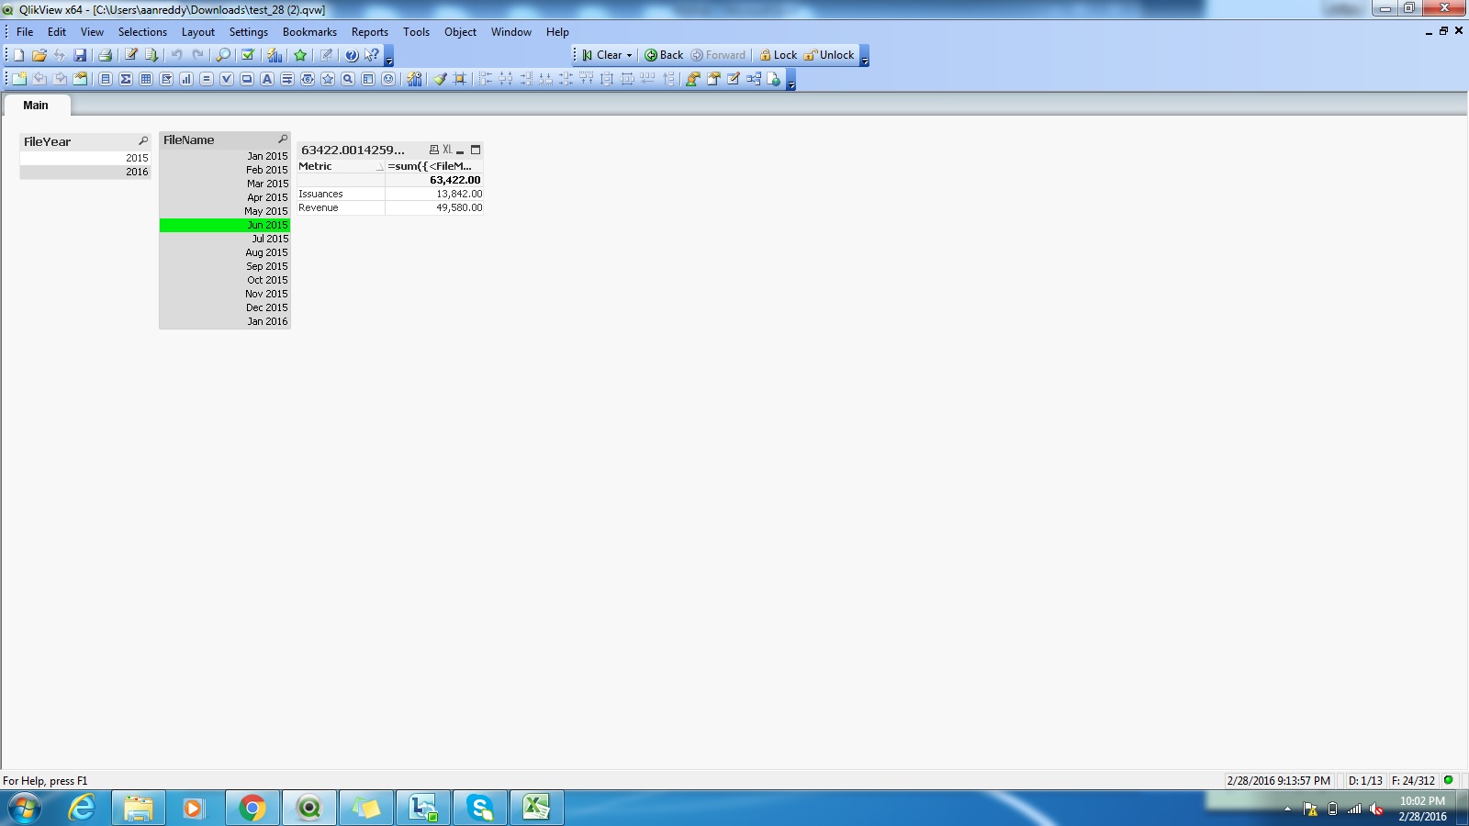The height and width of the screenshot is (826, 1469).
Task: Open the Tools menu
Action: (x=416, y=32)
